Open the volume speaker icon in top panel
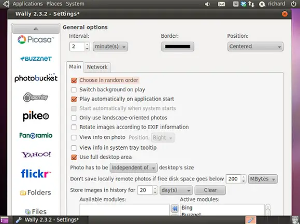Screen dimensions: 300x224 207,4
